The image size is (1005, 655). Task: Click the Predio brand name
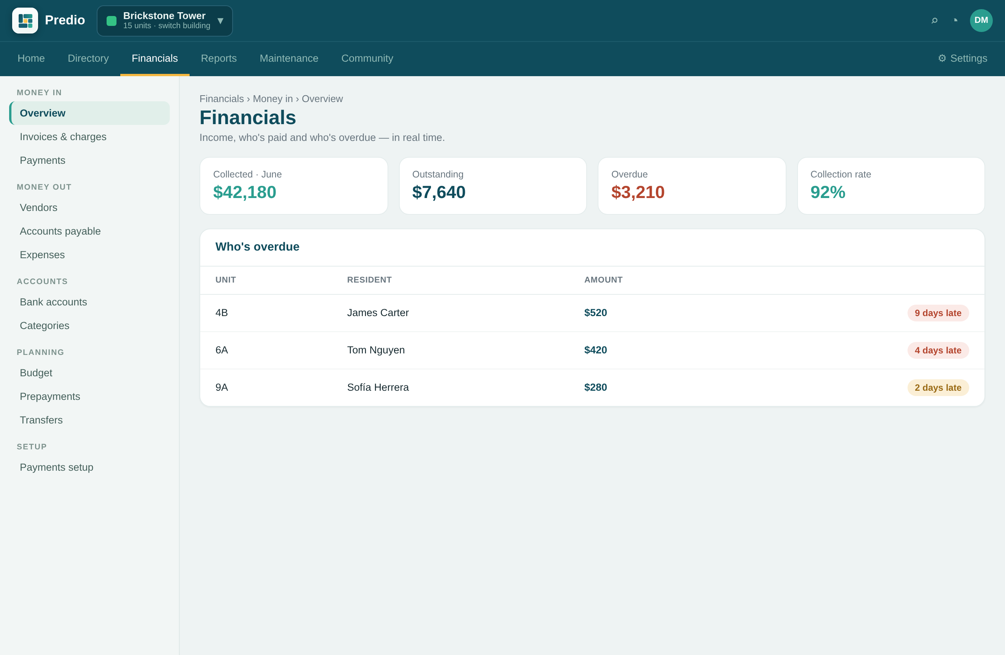pos(65,20)
